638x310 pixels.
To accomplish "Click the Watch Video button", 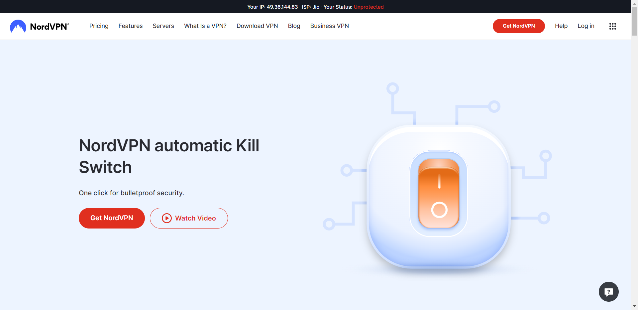I will [189, 218].
